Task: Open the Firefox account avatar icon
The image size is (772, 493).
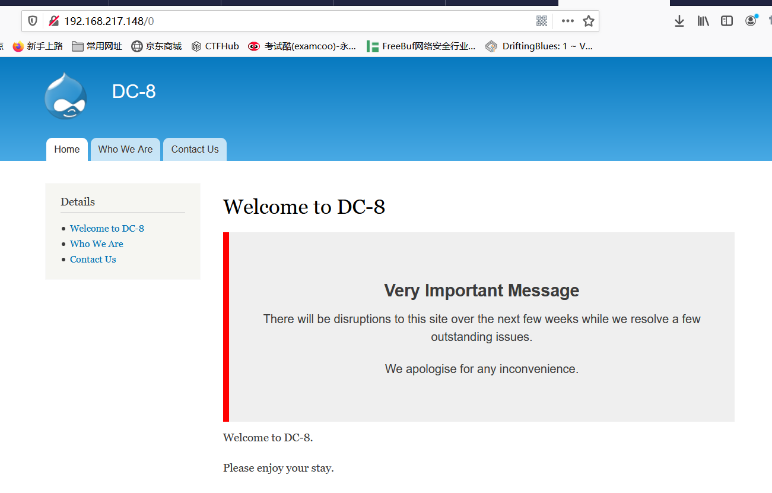Action: tap(751, 21)
